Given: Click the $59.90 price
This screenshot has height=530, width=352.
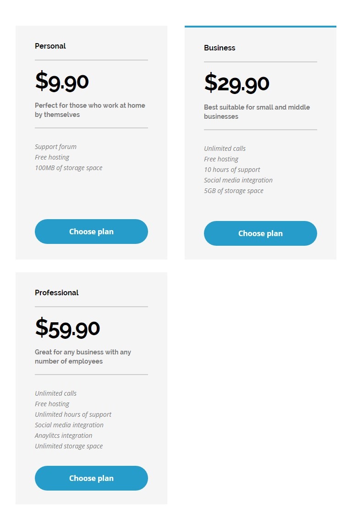Looking at the screenshot, I should pos(67,328).
